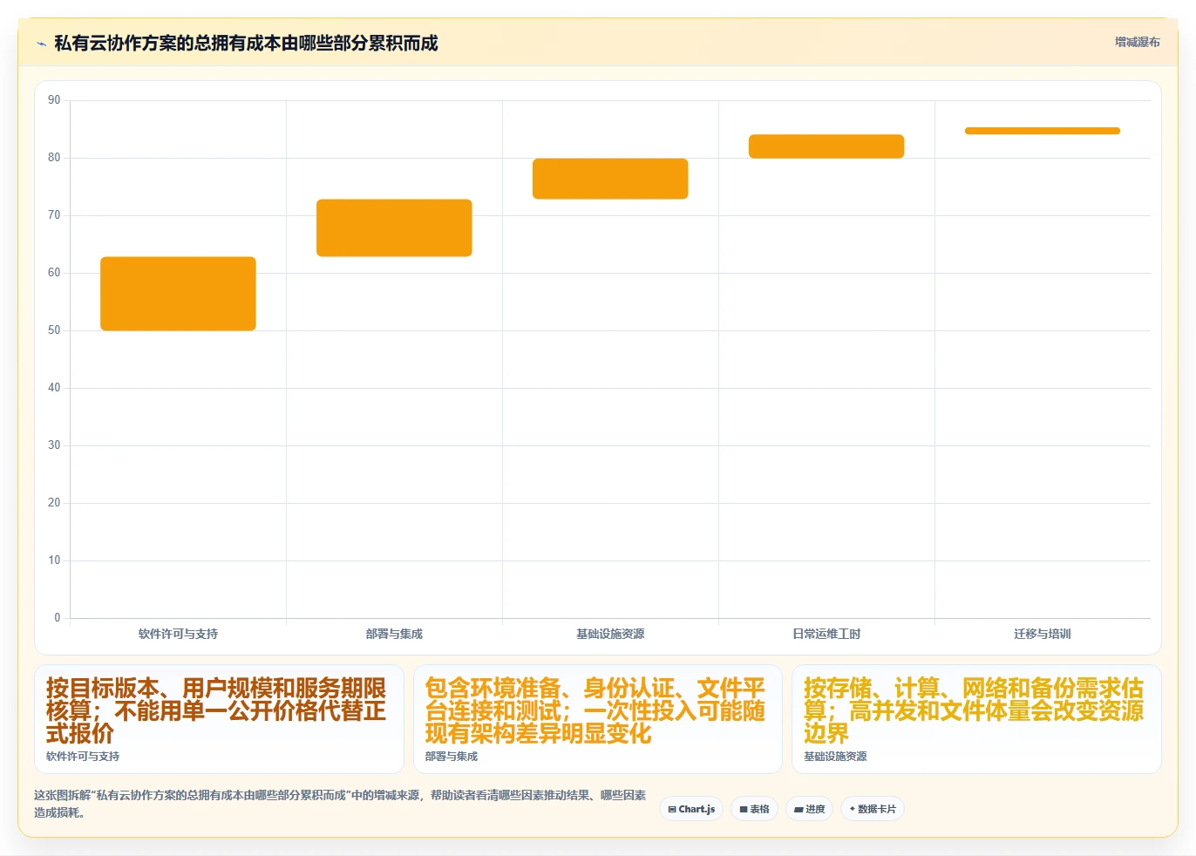Select the 基础设施资源 waterfall bar
The image size is (1196, 856).
point(610,179)
